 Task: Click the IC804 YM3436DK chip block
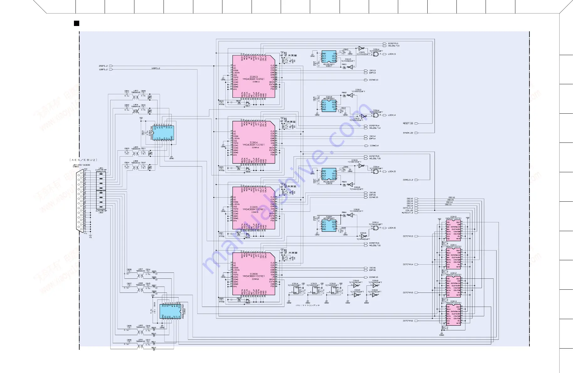point(254,142)
